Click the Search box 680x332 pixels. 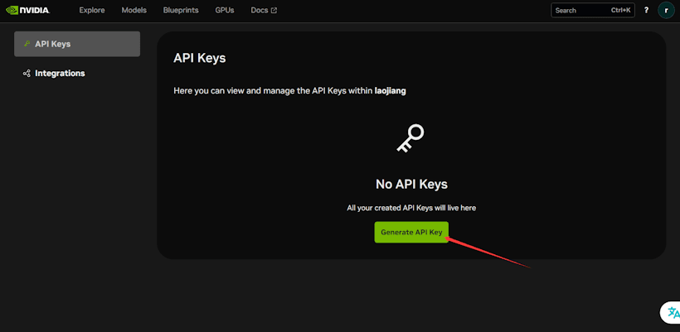(x=593, y=11)
